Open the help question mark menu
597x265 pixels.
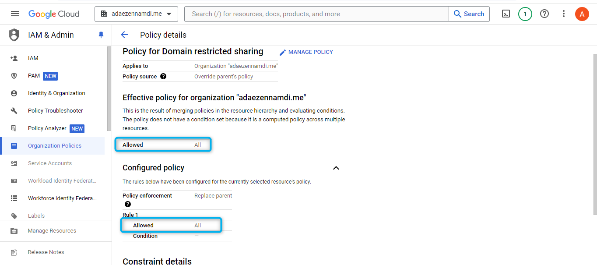click(544, 14)
